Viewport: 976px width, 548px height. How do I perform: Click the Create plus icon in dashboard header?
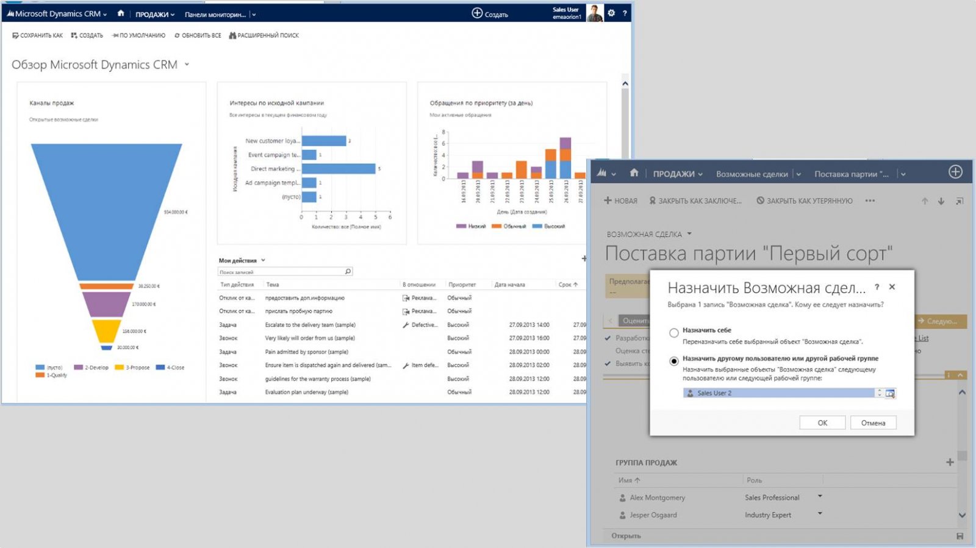[477, 13]
